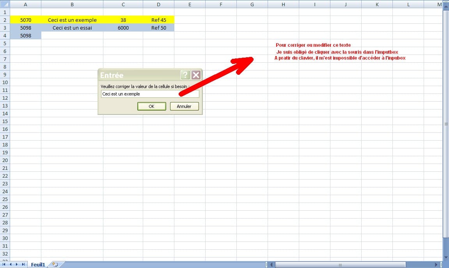Screen dimensions: 449x268
Task: Go to next sheet navigation arrow
Action: pos(17,264)
